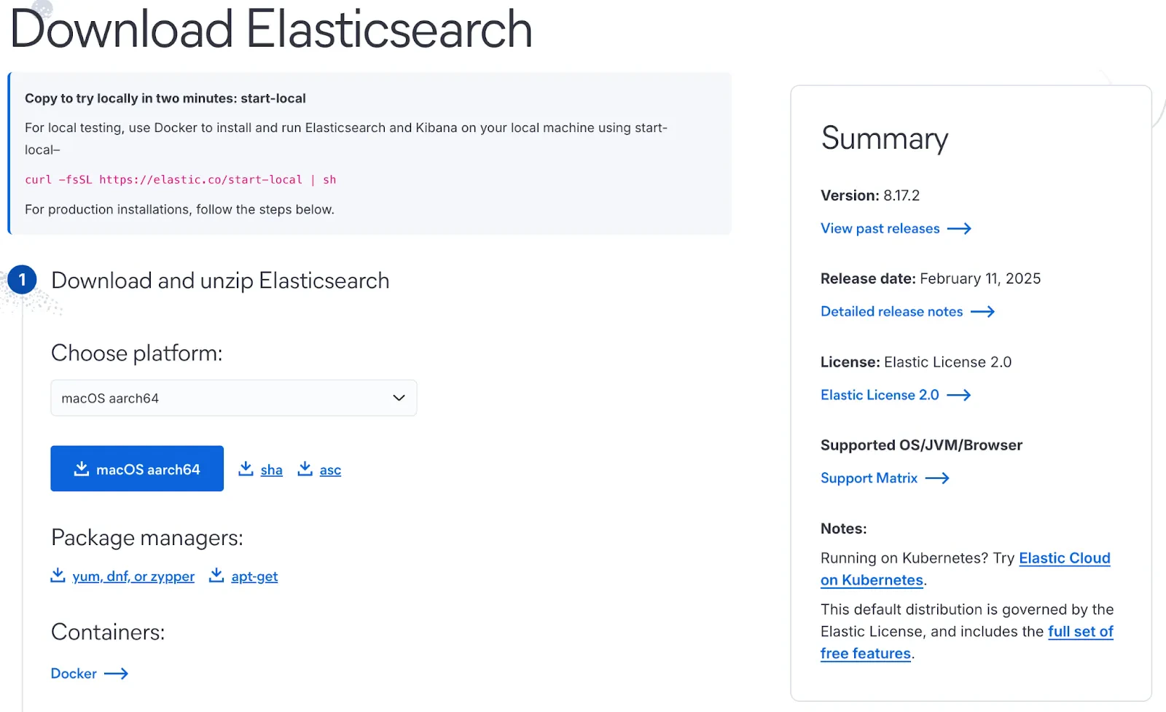The height and width of the screenshot is (712, 1166).
Task: Click the arrow icon beside Docker
Action: click(x=117, y=673)
